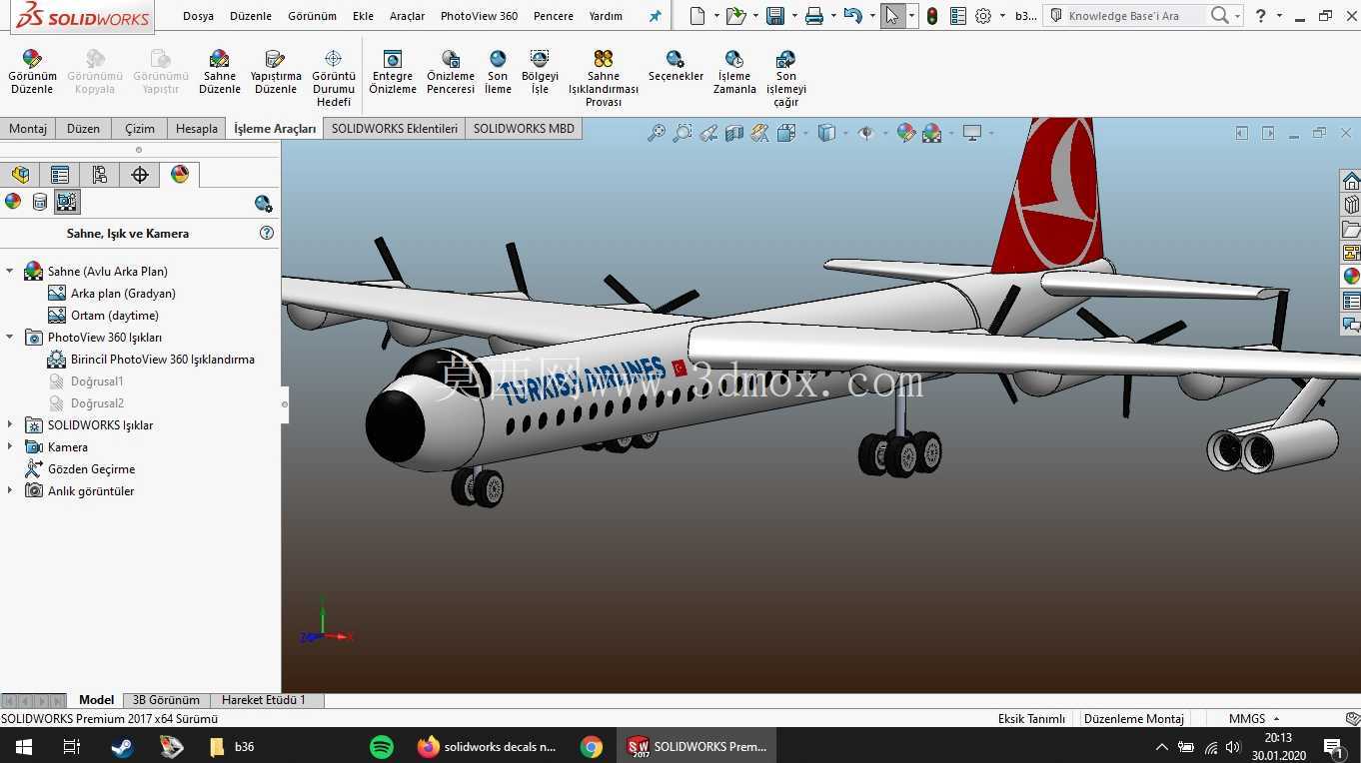Open the Önizleme Penceresi preview window
Viewport: 1361px width, 763px height.
(451, 73)
